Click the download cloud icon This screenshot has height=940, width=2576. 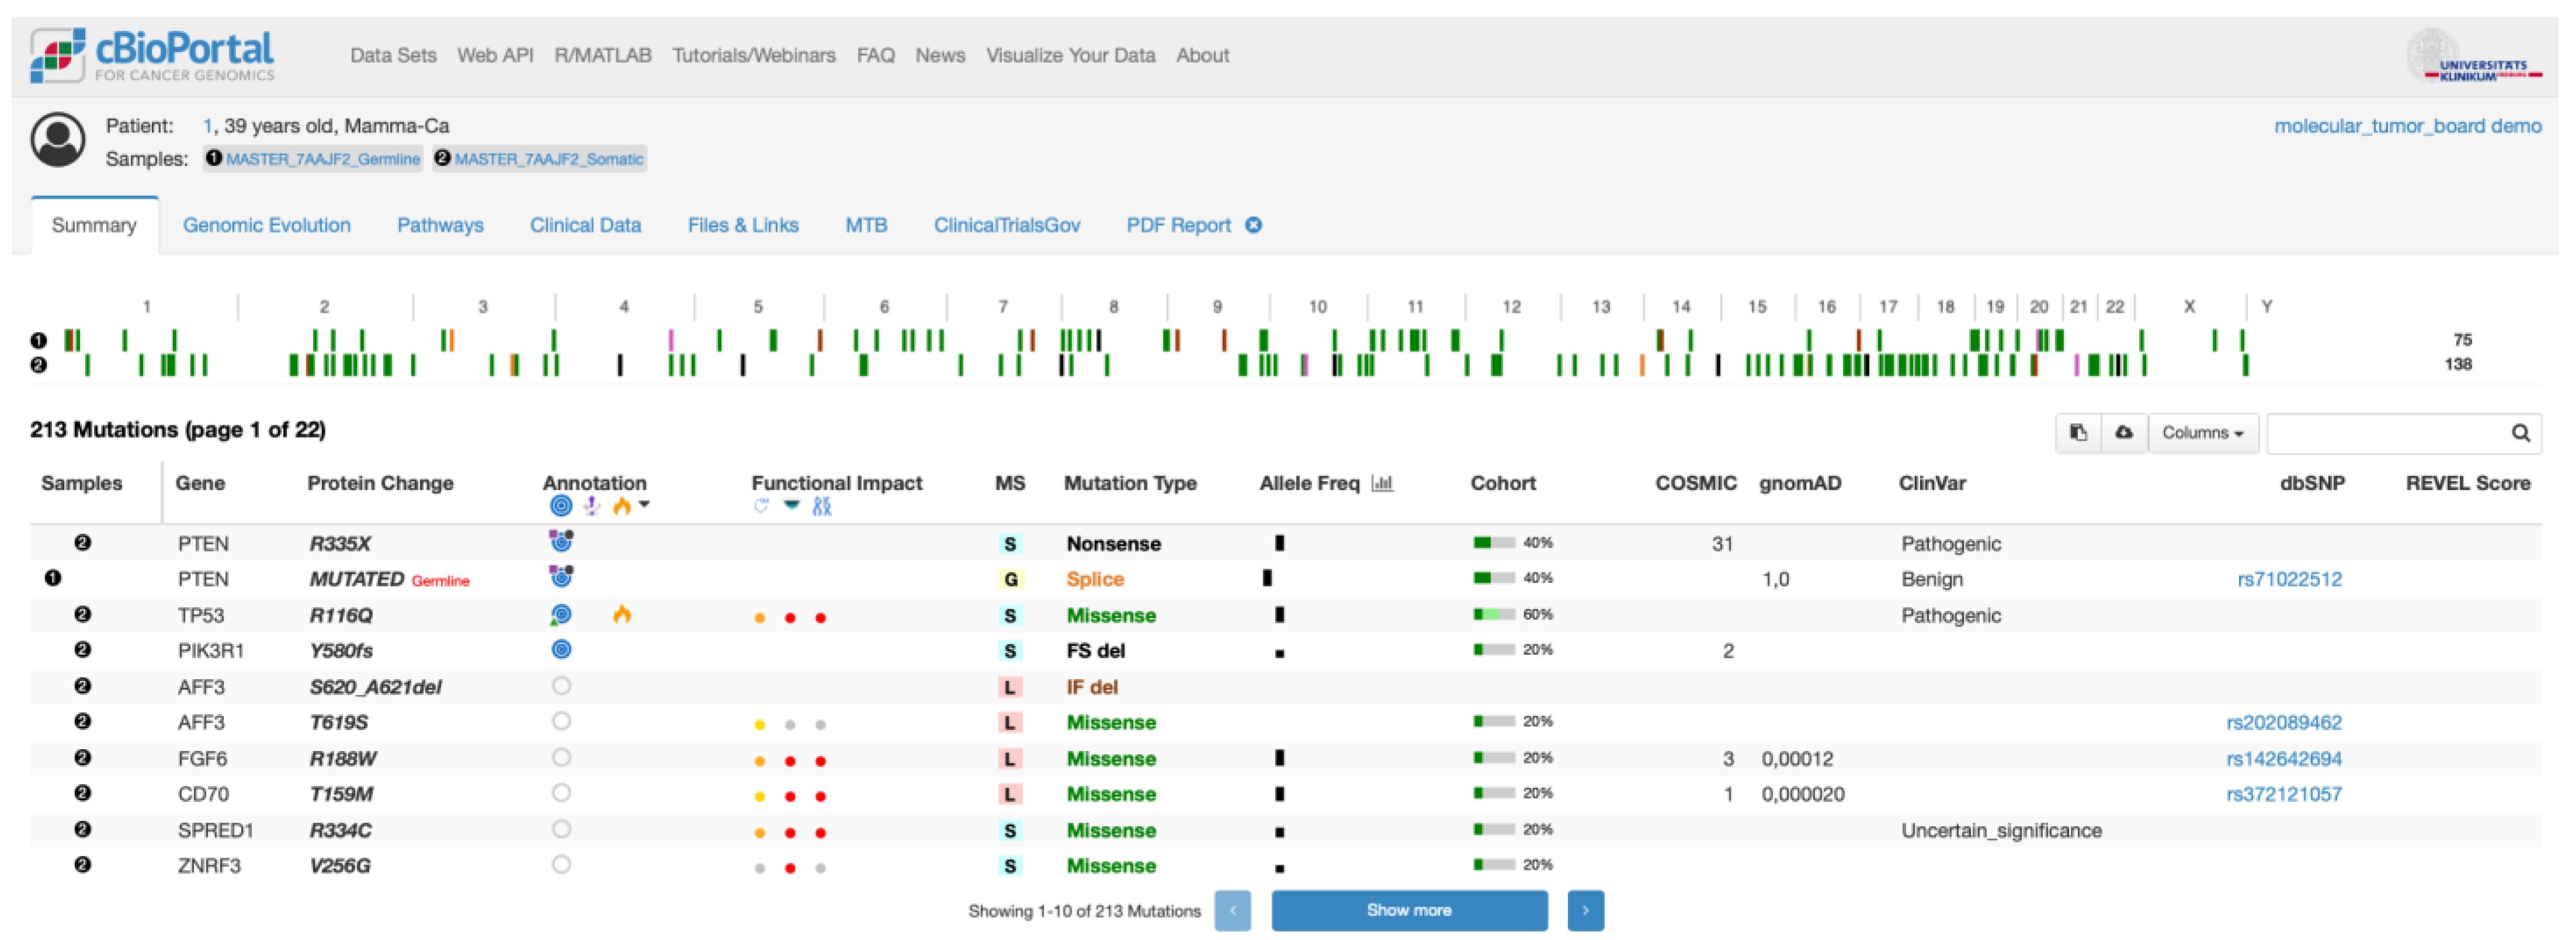pos(2124,432)
